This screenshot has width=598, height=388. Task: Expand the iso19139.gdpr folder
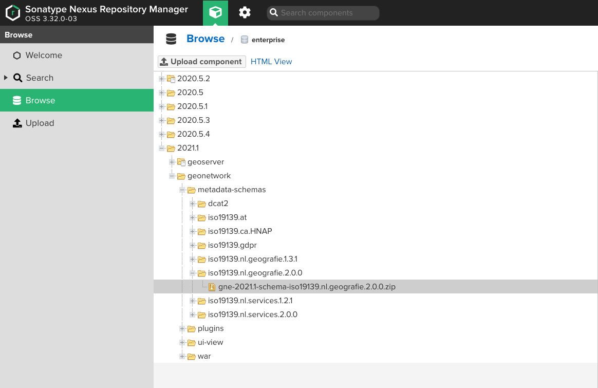193,245
